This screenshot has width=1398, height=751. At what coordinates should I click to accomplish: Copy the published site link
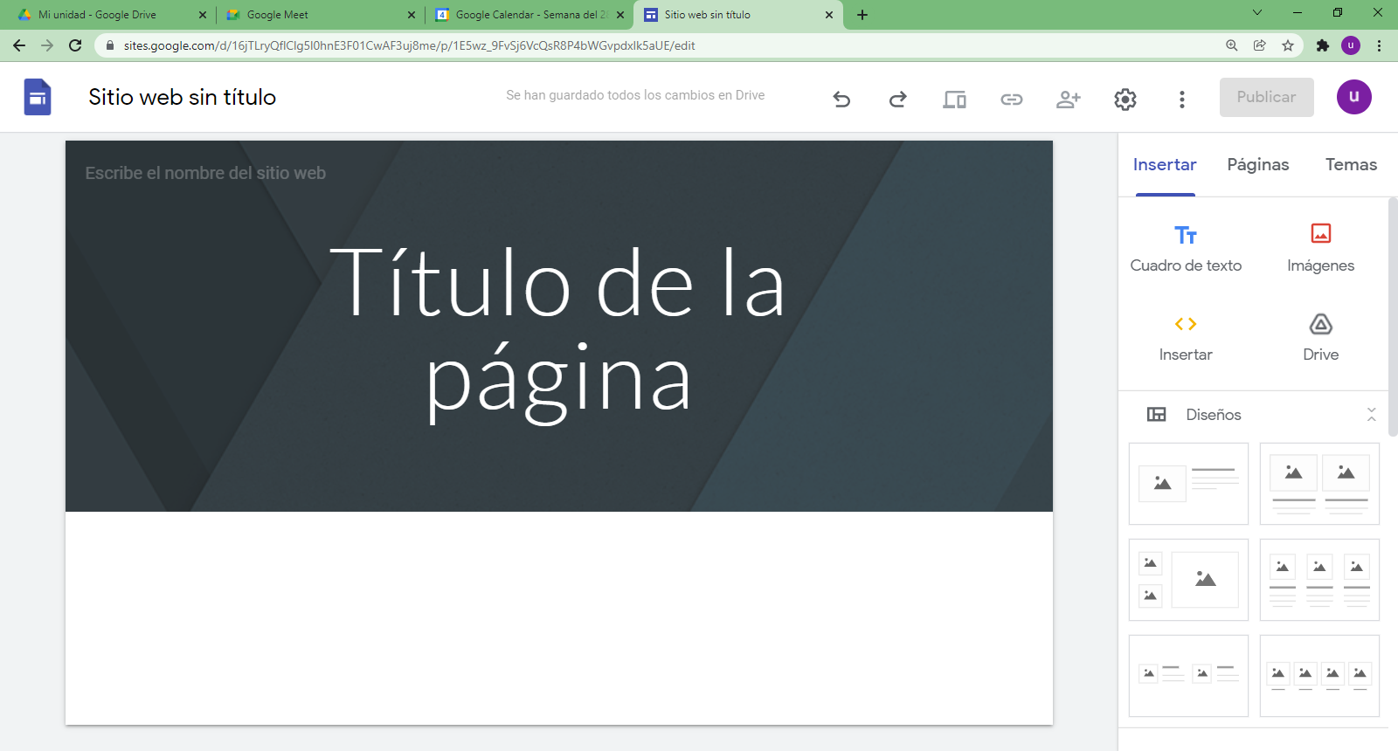pos(1012,100)
